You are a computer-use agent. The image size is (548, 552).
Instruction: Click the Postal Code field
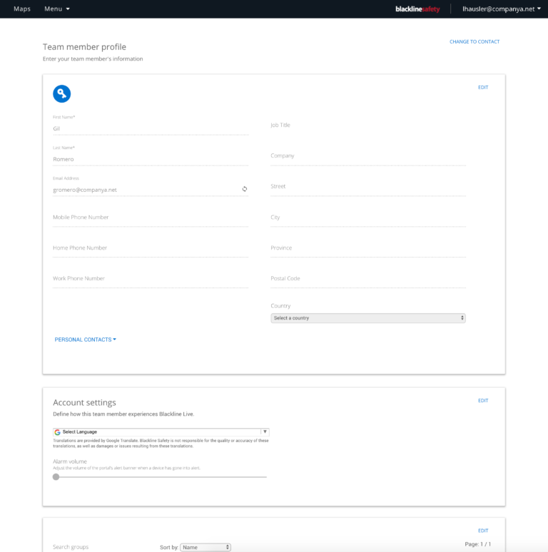click(x=367, y=279)
